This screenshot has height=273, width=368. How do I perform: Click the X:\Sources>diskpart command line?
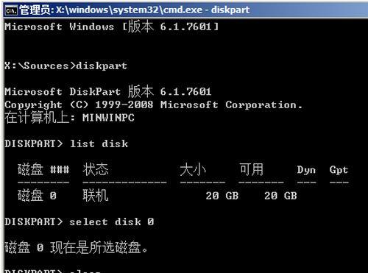(x=66, y=65)
